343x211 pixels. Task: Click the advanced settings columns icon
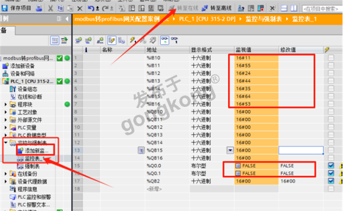click(121, 40)
